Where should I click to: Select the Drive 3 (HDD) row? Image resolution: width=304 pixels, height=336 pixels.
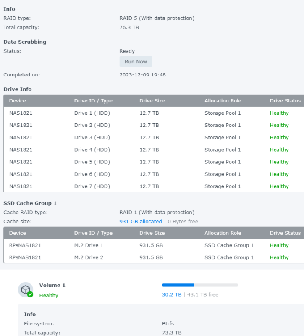[x=154, y=137]
